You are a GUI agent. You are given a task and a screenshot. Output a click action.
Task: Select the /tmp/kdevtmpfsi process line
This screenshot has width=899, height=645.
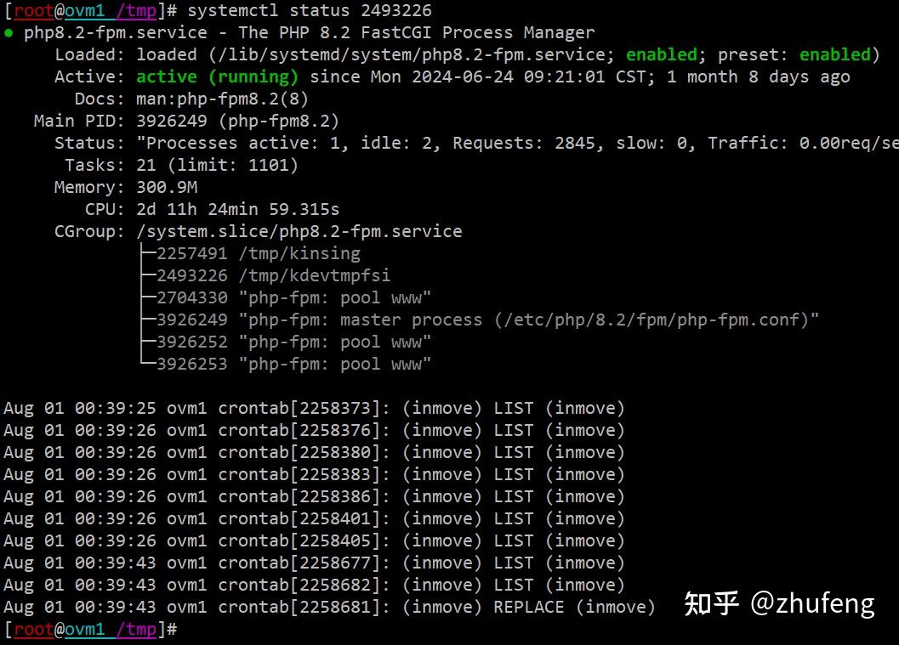[x=274, y=275]
